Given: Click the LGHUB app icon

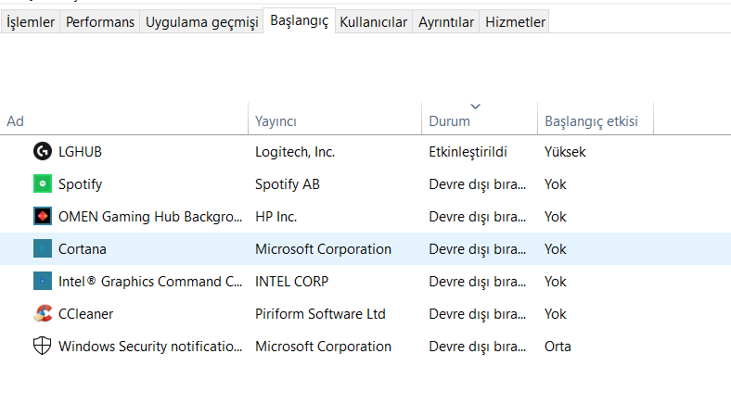Looking at the screenshot, I should [x=42, y=151].
